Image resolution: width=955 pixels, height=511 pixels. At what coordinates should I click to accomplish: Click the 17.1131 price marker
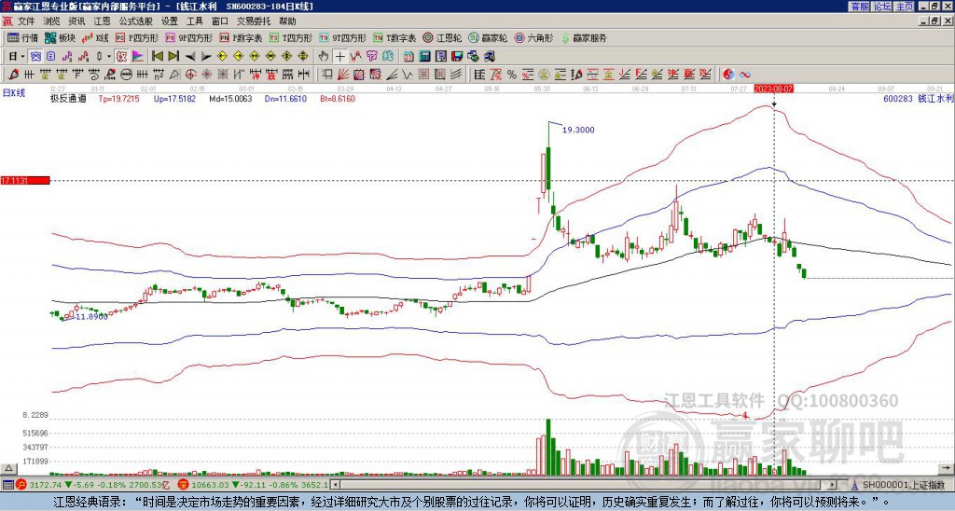[x=24, y=180]
